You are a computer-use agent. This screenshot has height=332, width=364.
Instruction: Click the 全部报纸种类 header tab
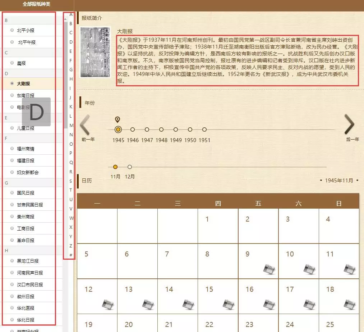[x=37, y=4]
